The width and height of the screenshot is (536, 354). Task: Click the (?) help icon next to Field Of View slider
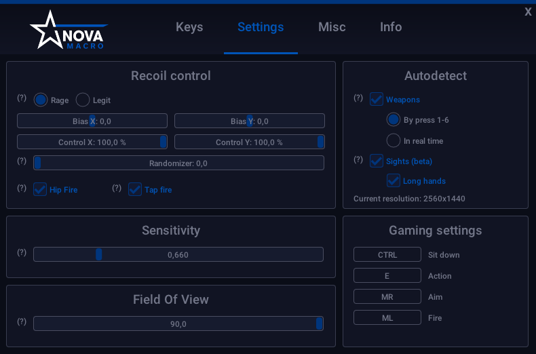pos(22,322)
